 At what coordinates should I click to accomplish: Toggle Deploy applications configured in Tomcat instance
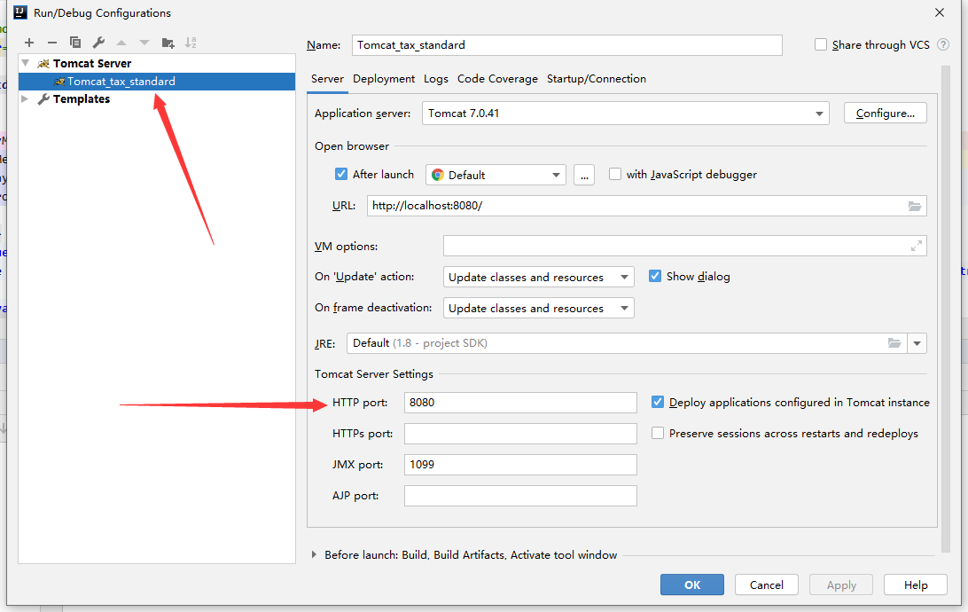[x=658, y=402]
